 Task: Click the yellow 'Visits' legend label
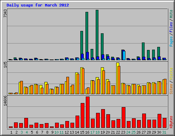[171, 74]
